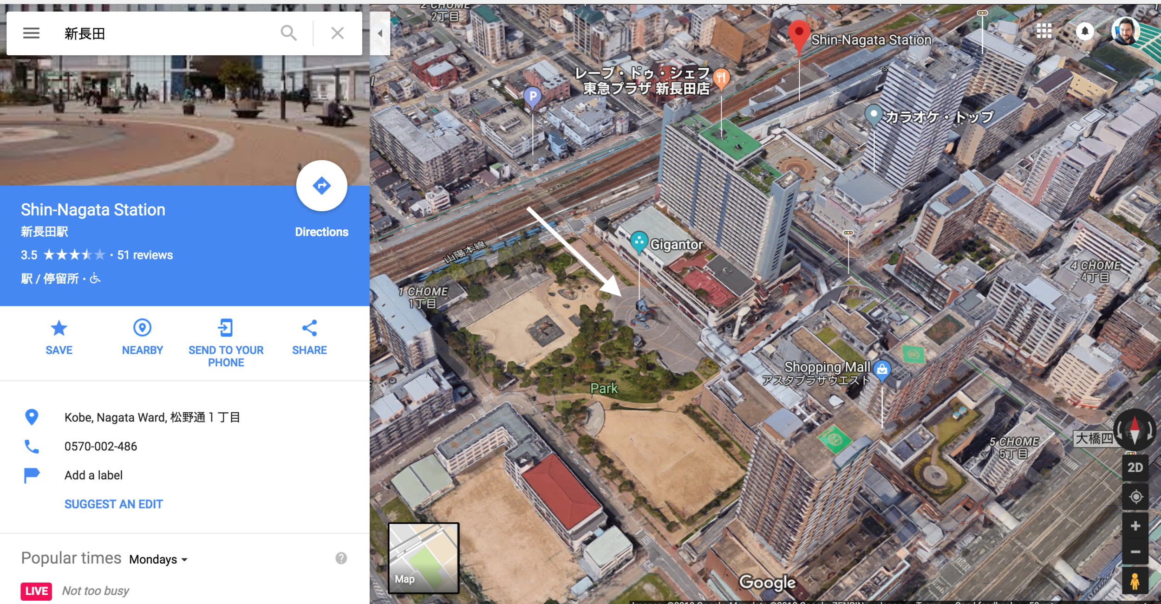Viewport: 1161px width, 604px height.
Task: Click phone number 0570-002-486
Action: [x=101, y=446]
